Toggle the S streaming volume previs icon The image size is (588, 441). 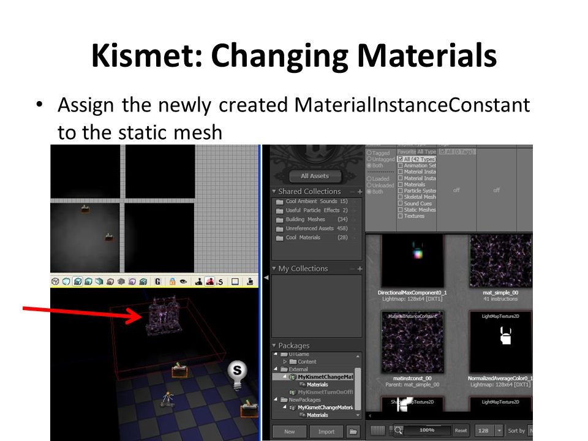point(220,282)
